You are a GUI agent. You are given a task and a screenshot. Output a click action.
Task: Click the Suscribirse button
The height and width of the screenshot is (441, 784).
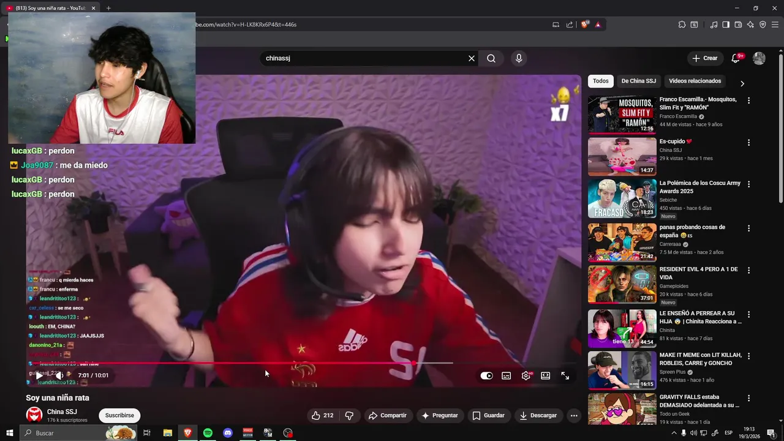119,415
